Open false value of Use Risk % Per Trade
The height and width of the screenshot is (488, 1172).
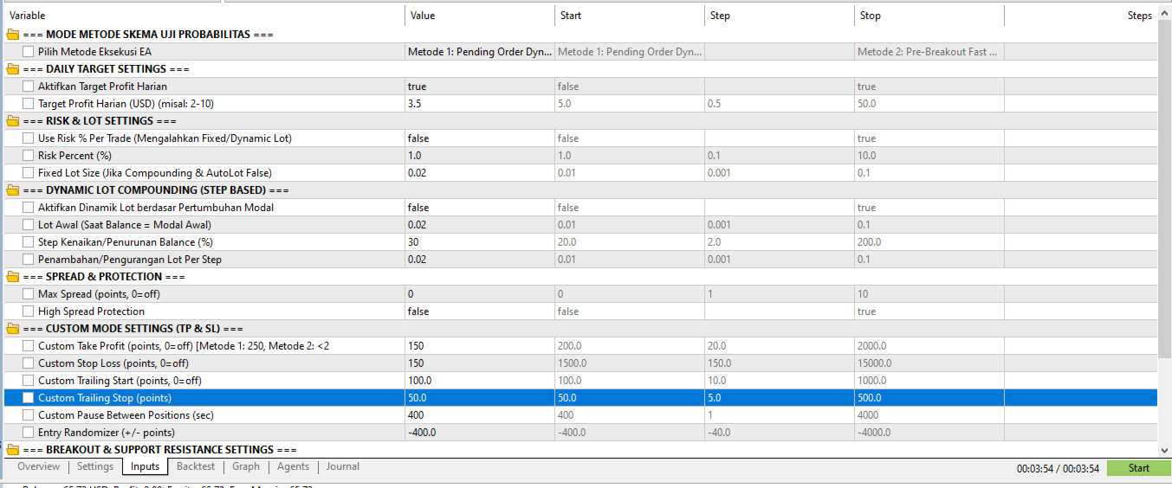(480, 138)
